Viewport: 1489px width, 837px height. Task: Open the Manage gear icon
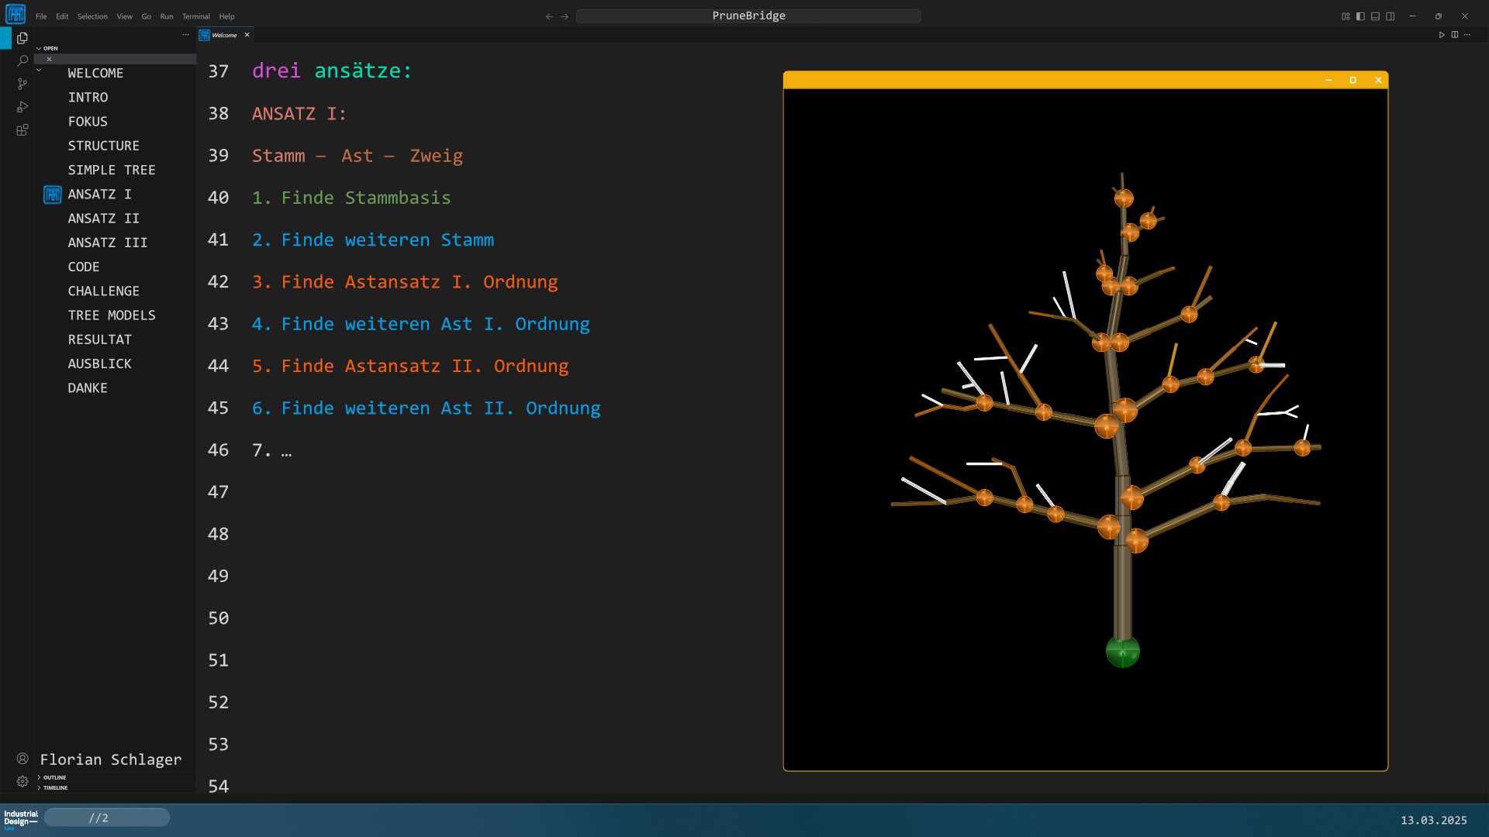22,781
